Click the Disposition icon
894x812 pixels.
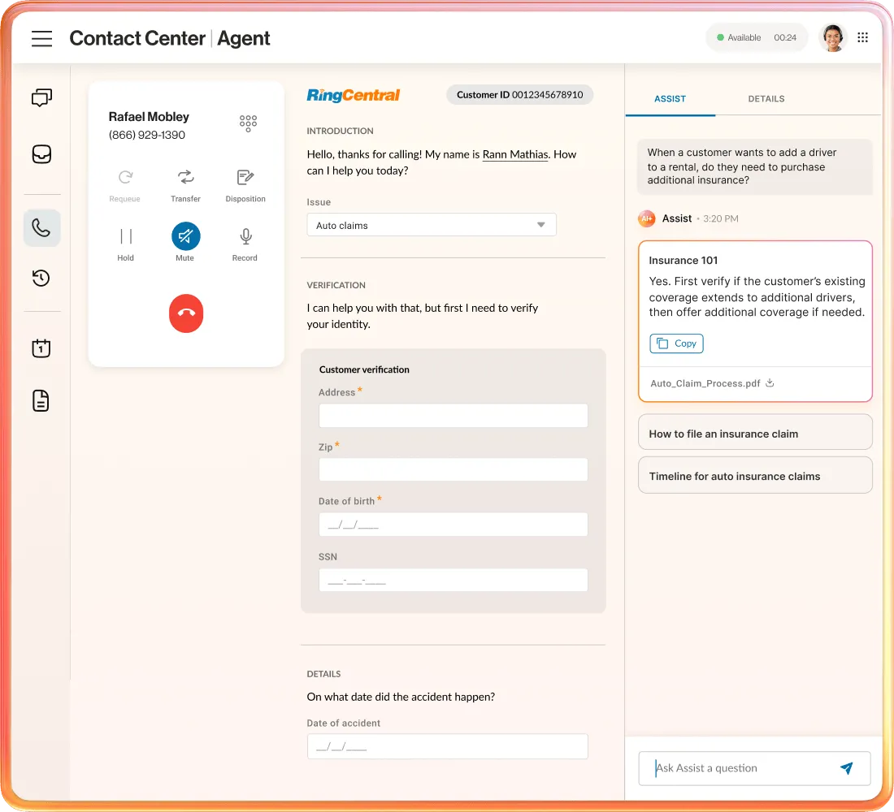(245, 177)
